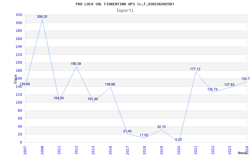Image resolution: width=250 pixels, height=156 pixels.
Task: Click the 100 y-axis tick
Action: (19, 103)
